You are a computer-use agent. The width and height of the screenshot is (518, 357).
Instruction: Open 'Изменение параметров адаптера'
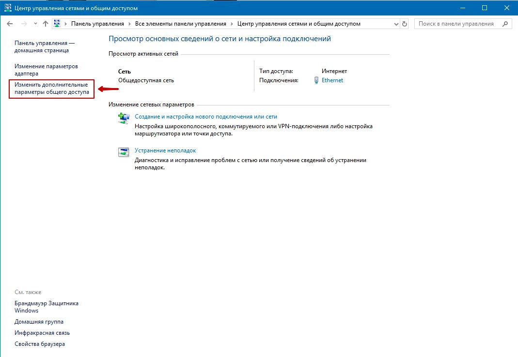click(46, 70)
